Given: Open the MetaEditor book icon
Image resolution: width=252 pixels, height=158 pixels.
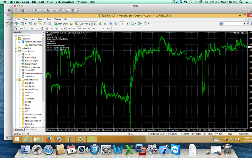Looking at the screenshot, I should click(x=71, y=24).
